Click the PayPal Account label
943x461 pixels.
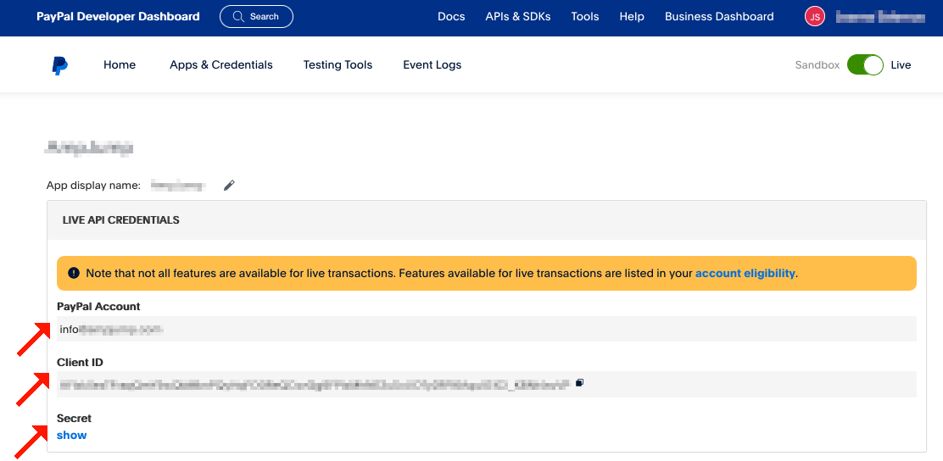[98, 307]
